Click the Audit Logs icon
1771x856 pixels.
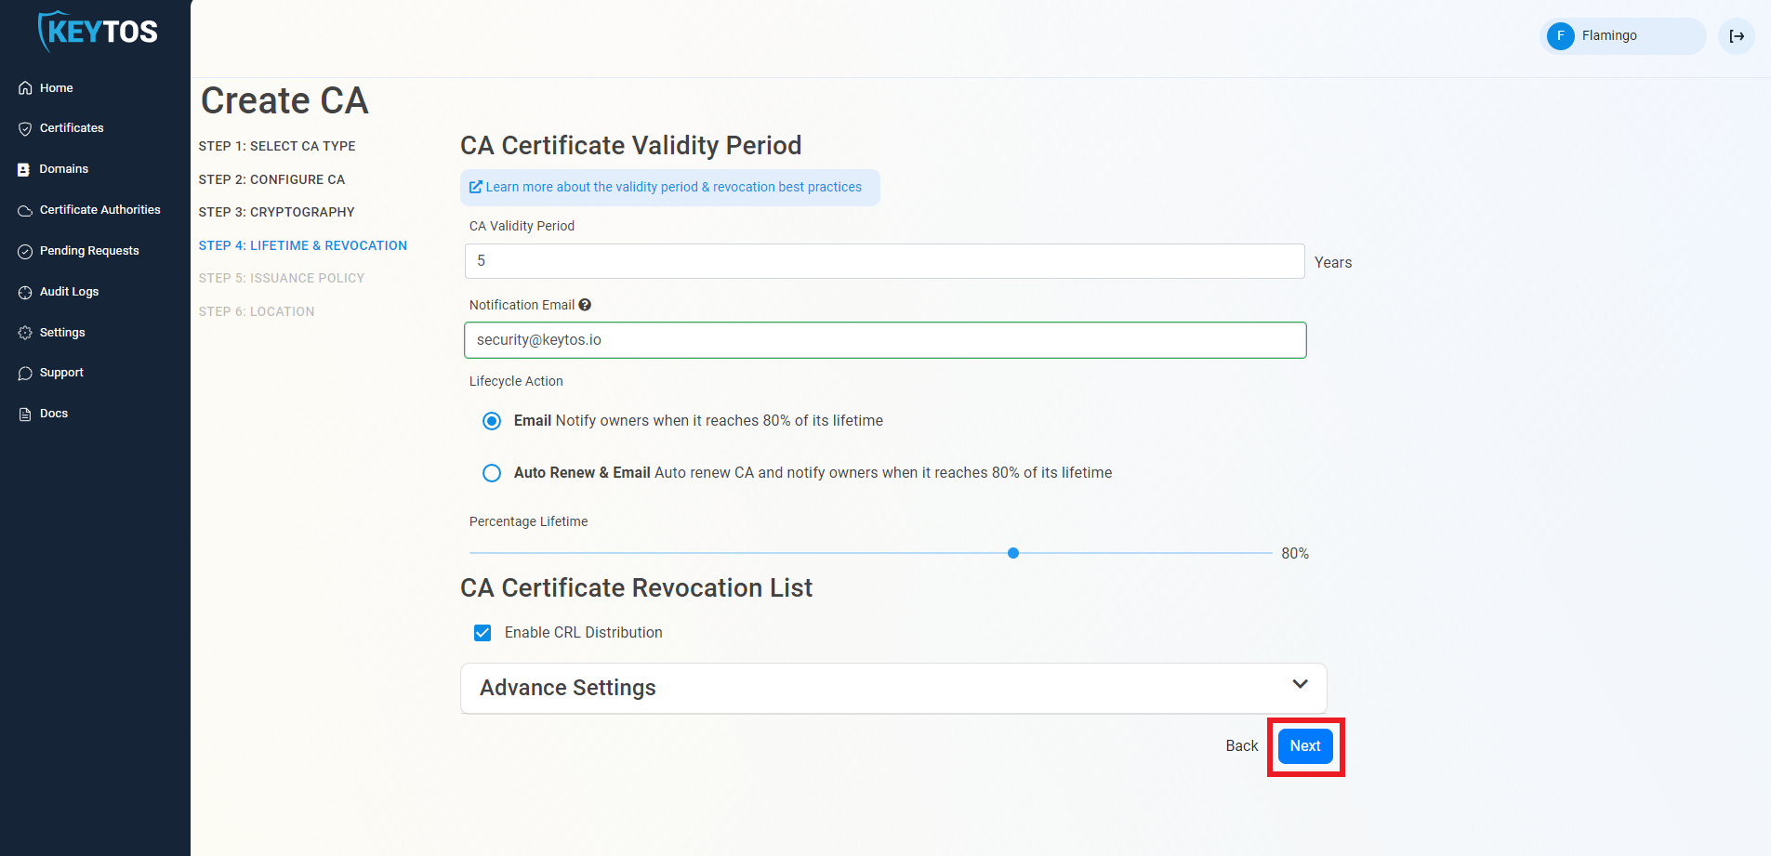25,292
